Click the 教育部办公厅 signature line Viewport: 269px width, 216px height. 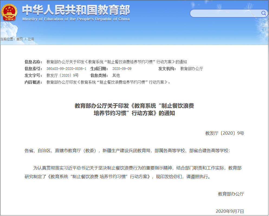tap(231, 194)
